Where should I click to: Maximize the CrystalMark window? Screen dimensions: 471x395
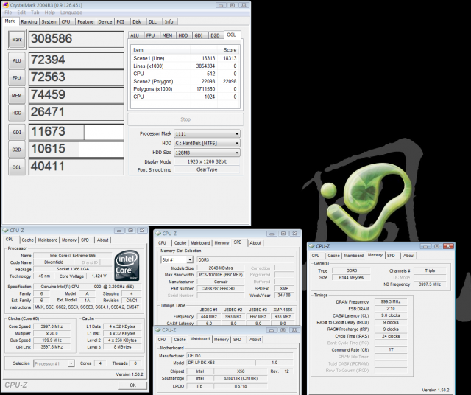[x=233, y=5]
